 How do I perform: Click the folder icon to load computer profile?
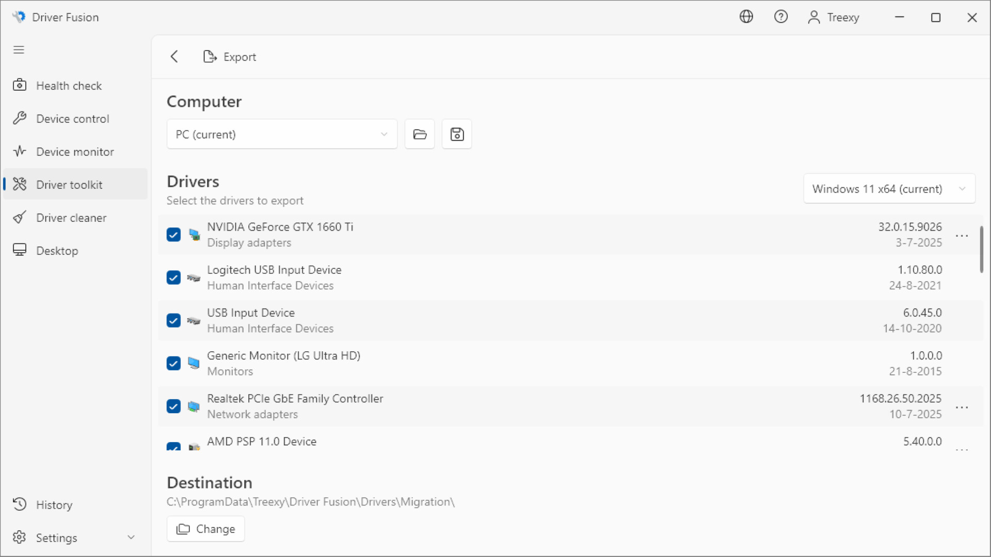(x=420, y=134)
